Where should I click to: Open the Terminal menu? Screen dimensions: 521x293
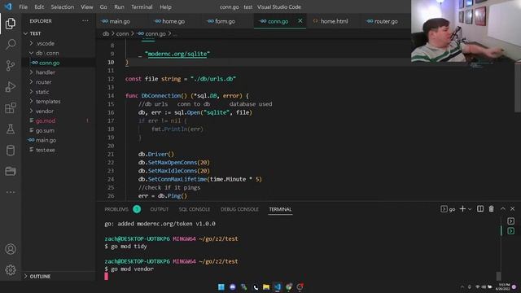click(x=142, y=7)
